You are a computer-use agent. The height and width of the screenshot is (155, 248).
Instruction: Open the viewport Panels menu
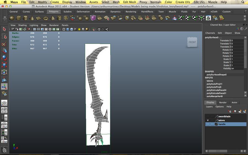pos(65,25)
